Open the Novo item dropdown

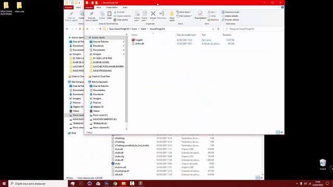click(x=184, y=12)
